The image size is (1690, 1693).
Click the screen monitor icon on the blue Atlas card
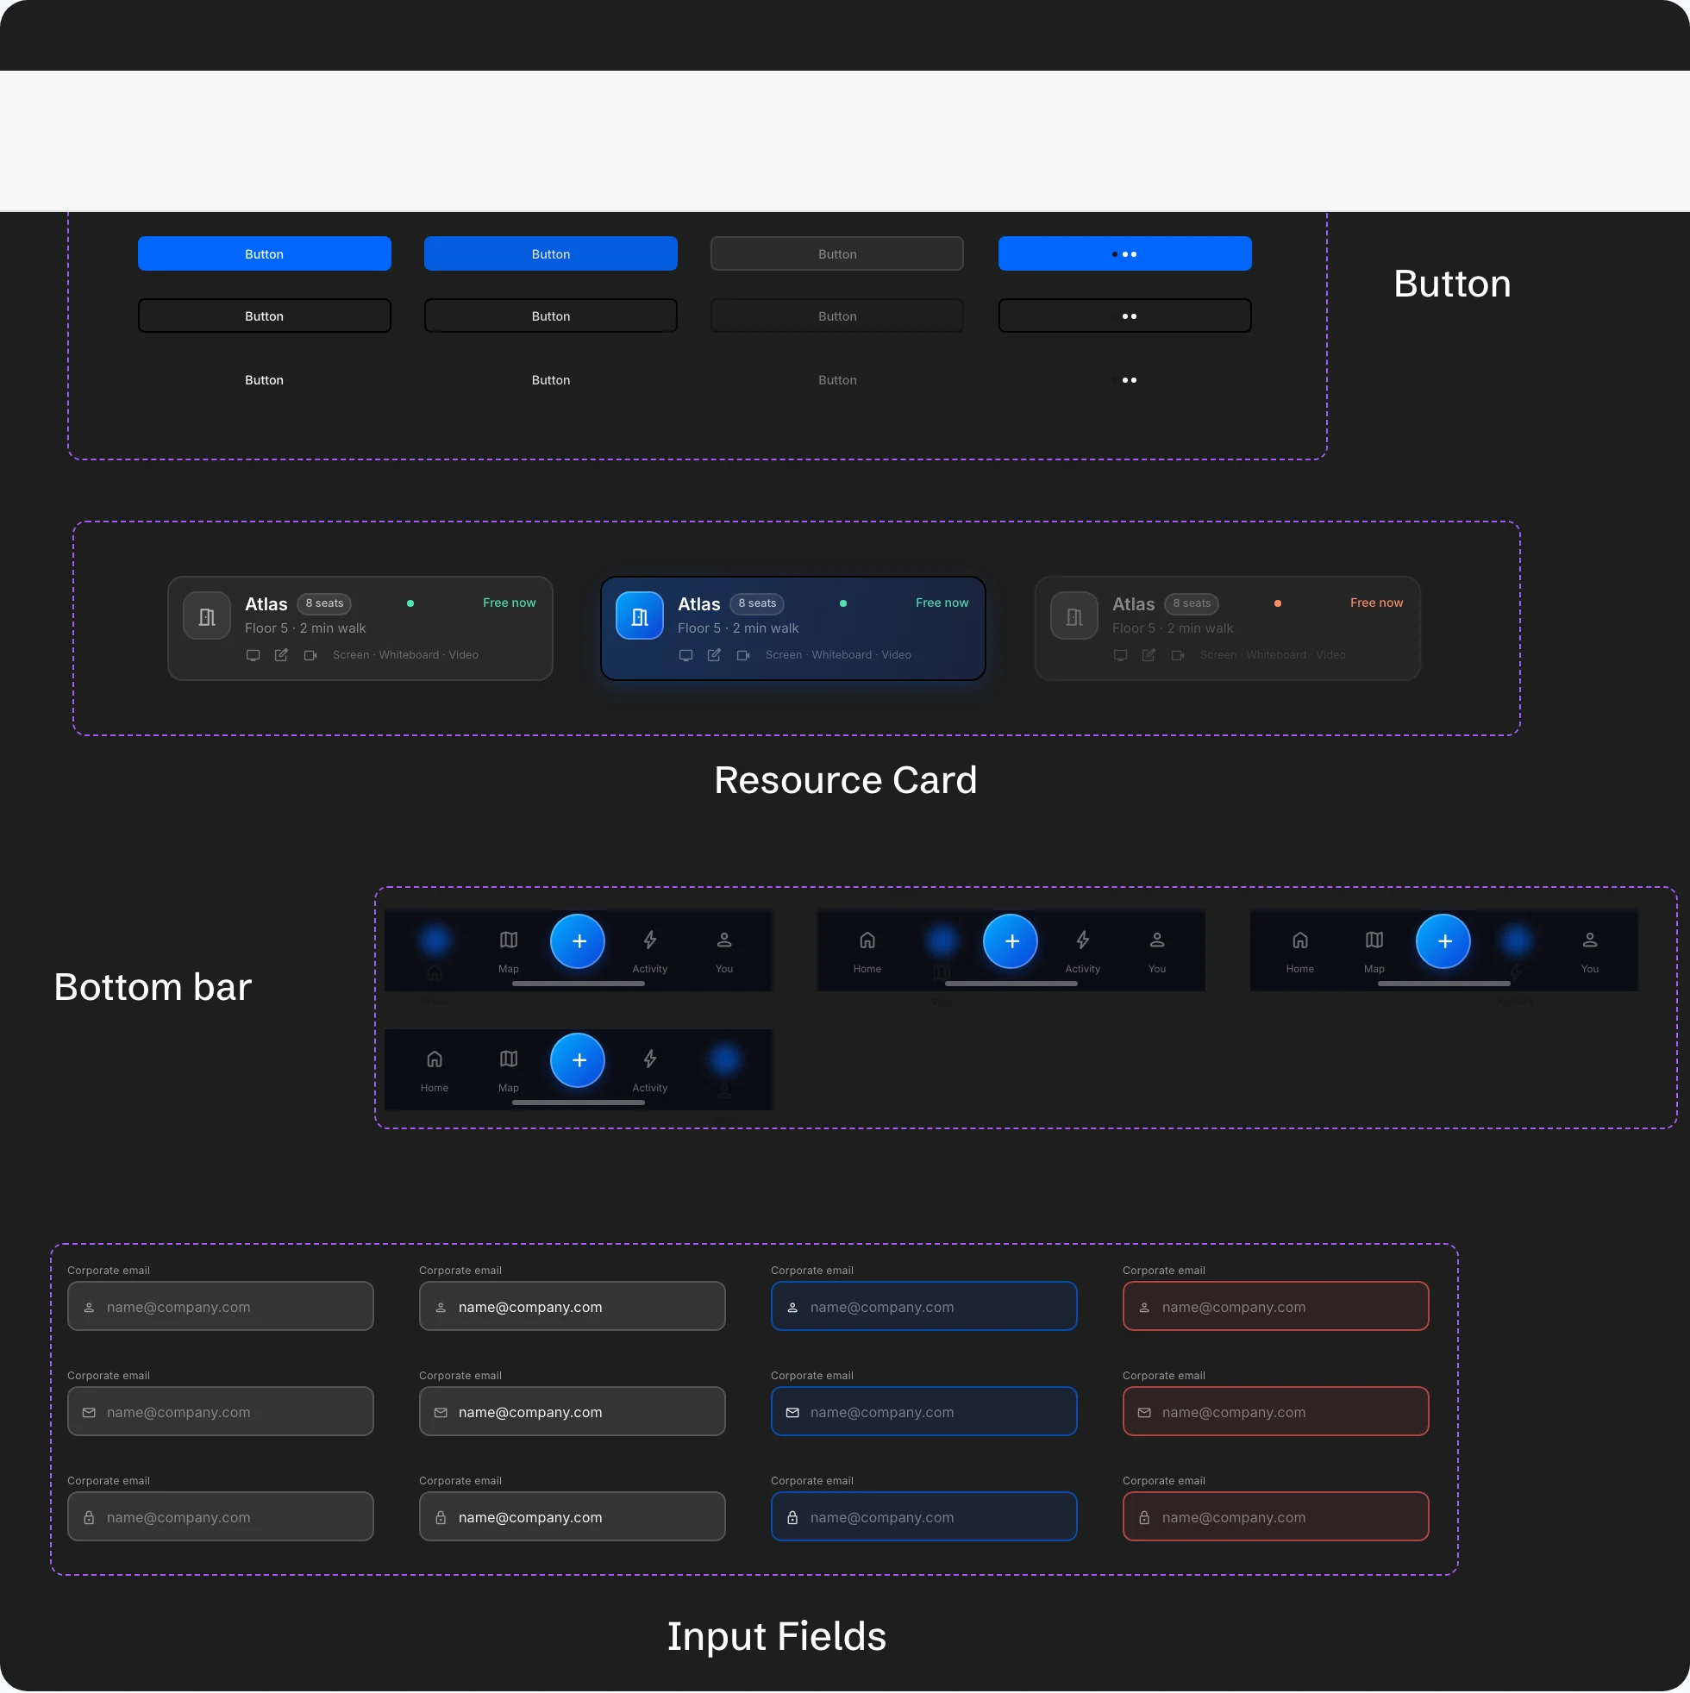point(685,655)
